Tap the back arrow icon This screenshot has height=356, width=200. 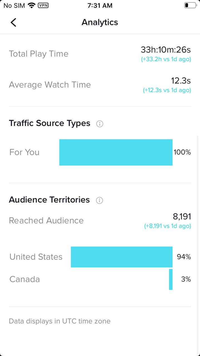coord(13,22)
